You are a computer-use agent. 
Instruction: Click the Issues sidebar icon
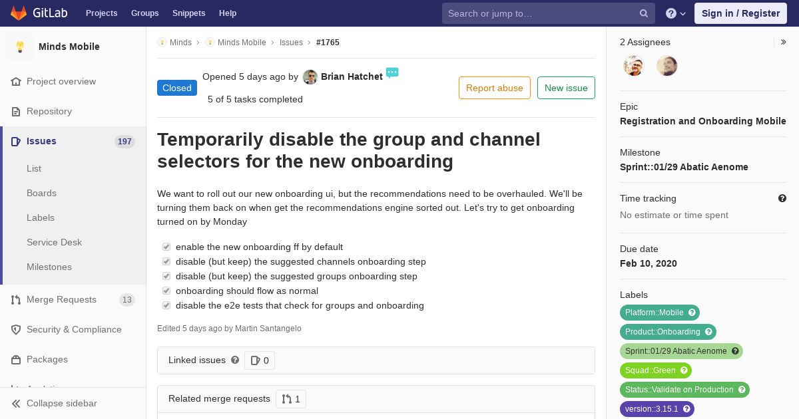pyautogui.click(x=16, y=141)
